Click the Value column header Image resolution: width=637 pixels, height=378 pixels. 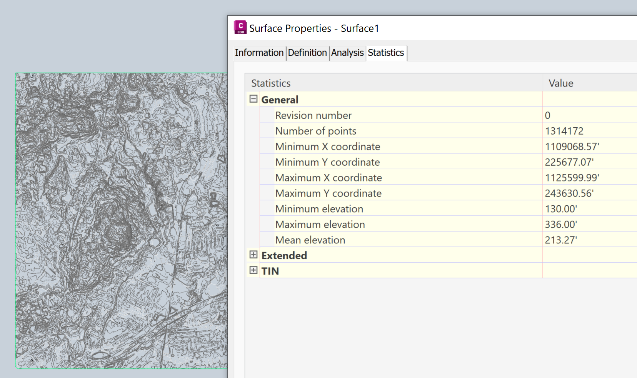coord(560,83)
